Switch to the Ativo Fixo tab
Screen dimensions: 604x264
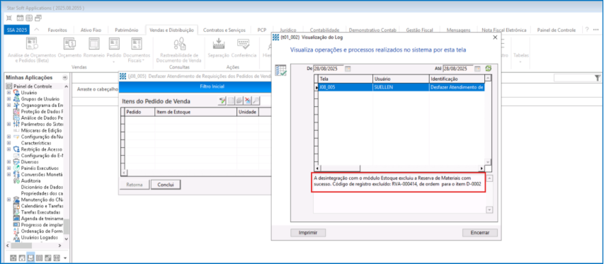point(91,30)
